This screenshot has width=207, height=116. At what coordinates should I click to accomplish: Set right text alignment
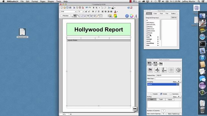[x=108, y=12]
